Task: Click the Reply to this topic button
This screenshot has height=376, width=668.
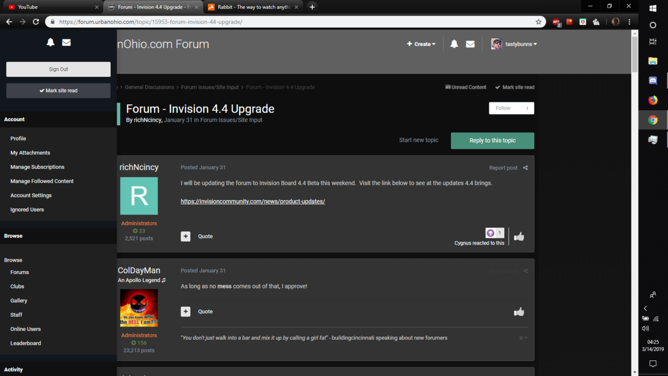Action: [x=493, y=140]
